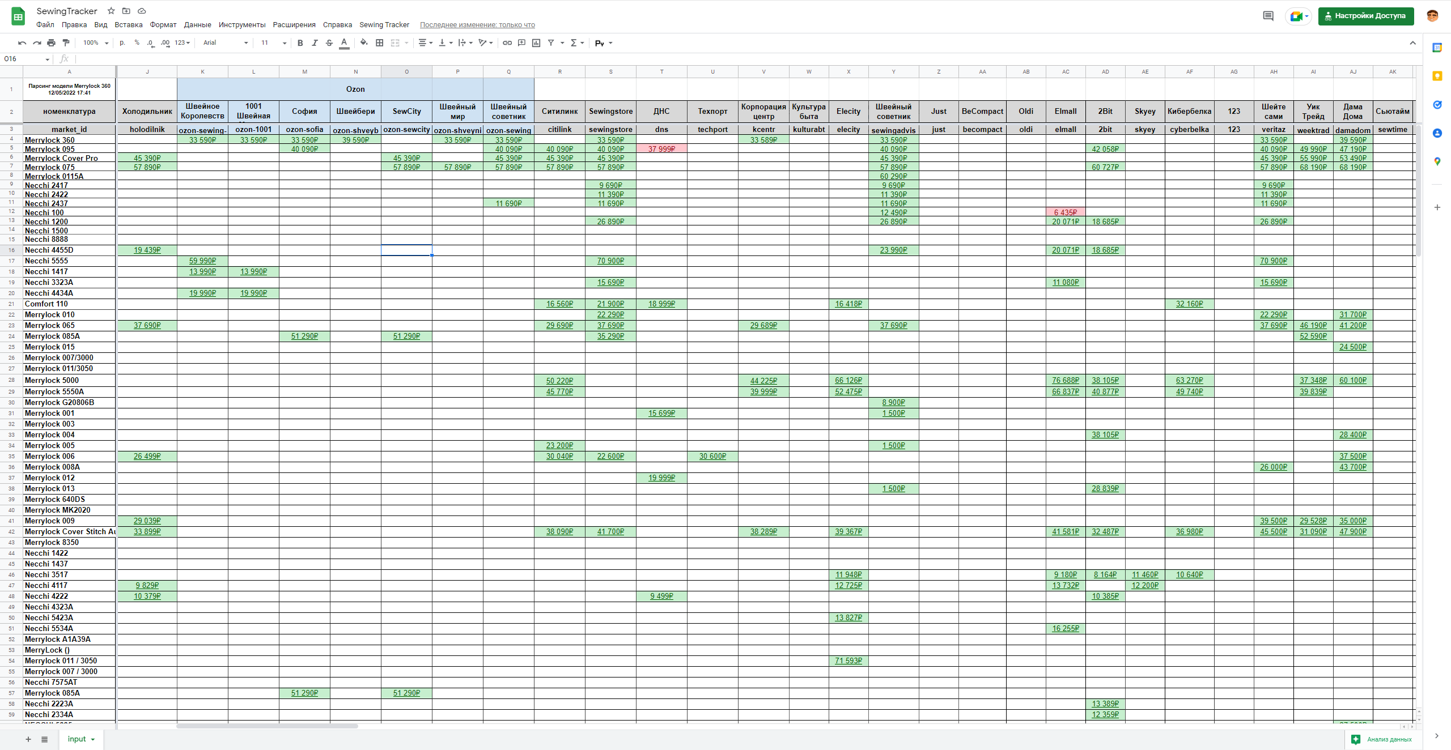Switch to the input sheet tab
Screen dimensions: 1451x750
pyautogui.click(x=77, y=739)
